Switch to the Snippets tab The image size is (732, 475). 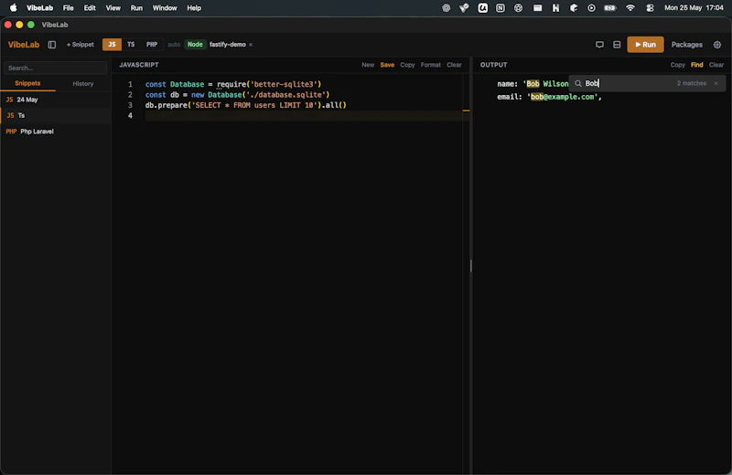coord(27,83)
